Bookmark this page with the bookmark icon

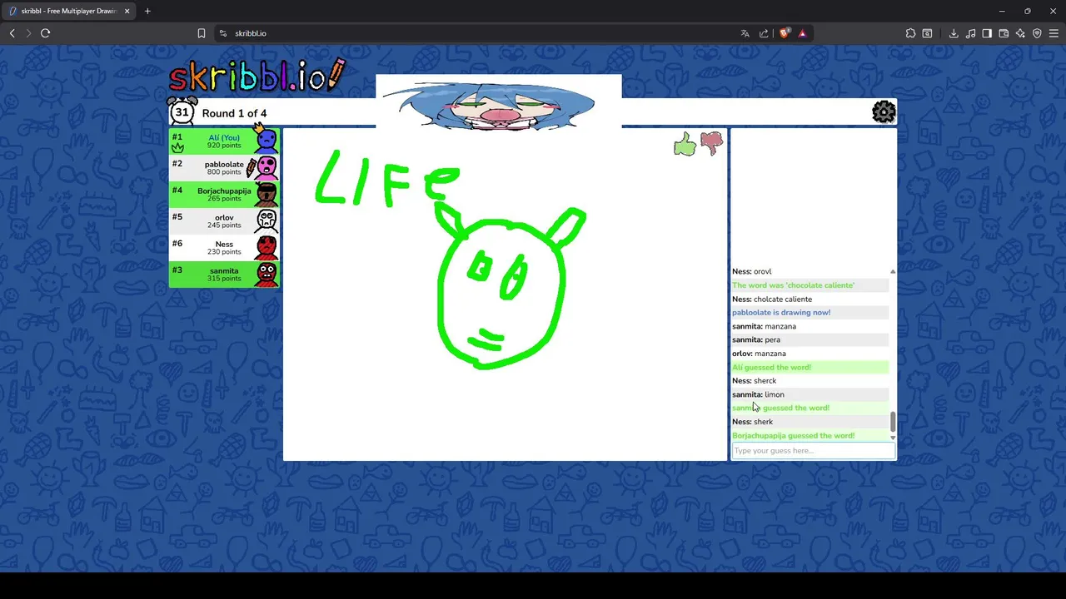201,33
